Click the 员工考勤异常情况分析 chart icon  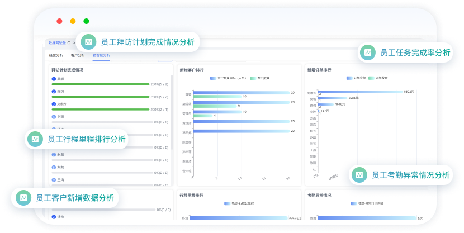[359, 175]
